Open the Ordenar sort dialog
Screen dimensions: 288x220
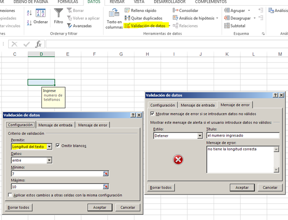[41, 16]
